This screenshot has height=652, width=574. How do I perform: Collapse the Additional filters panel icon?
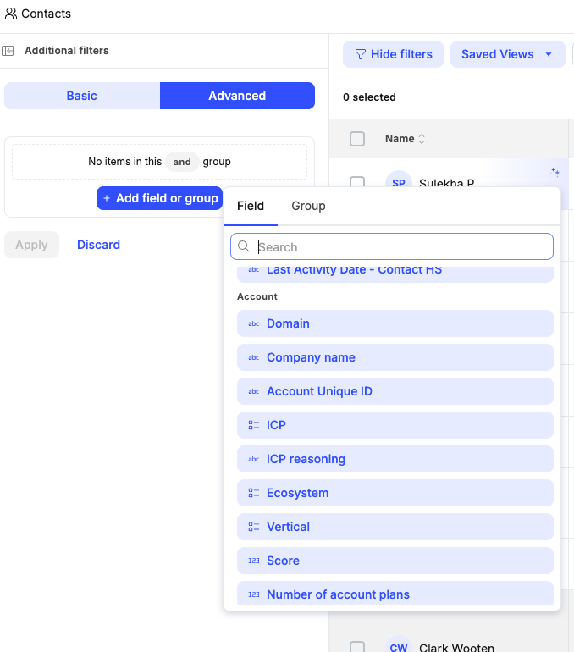click(x=8, y=51)
